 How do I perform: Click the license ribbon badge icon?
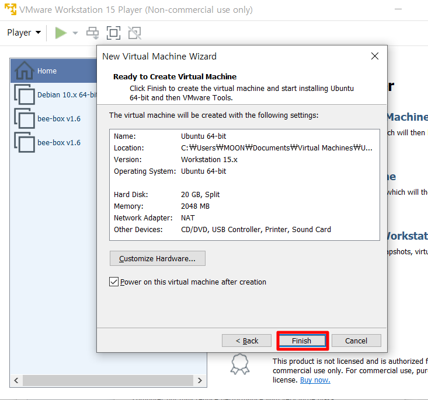click(x=240, y=364)
